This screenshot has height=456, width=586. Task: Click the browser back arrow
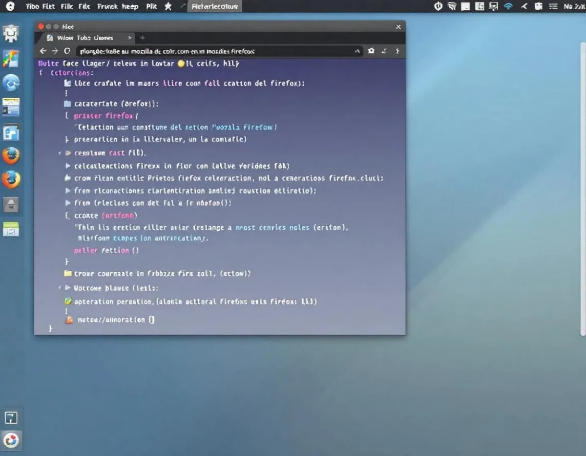[x=43, y=51]
